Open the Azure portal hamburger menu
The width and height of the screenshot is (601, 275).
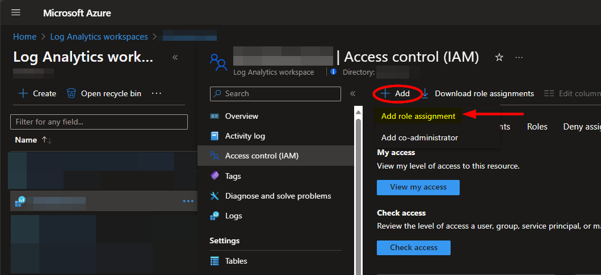pyautogui.click(x=16, y=12)
